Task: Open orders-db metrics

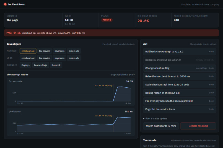Action: coord(74,51)
